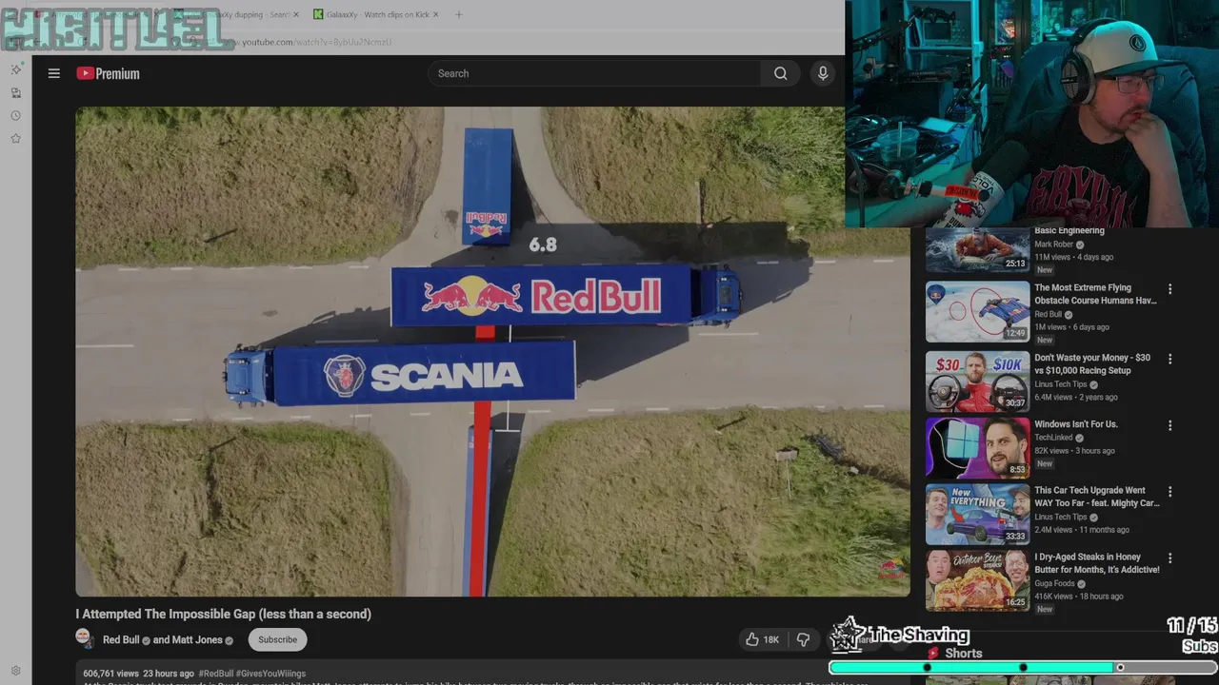Viewport: 1219px width, 685px height.
Task: Like the video with thumbs-up button
Action: (752, 639)
